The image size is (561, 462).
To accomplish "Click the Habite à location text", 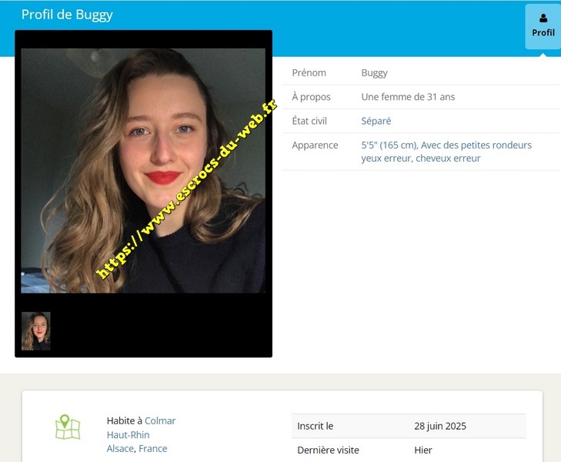I will point(124,420).
